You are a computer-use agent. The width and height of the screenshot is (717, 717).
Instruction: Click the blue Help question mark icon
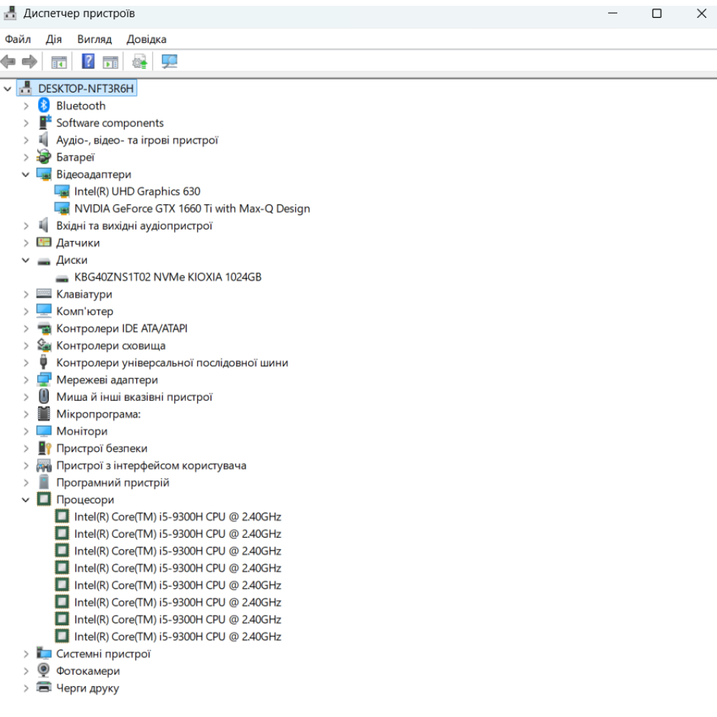point(88,62)
